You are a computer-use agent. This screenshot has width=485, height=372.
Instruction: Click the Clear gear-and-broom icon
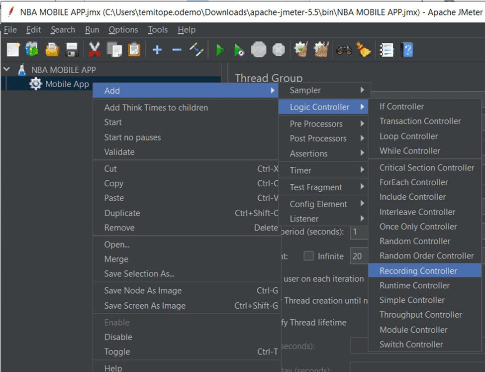(x=300, y=50)
